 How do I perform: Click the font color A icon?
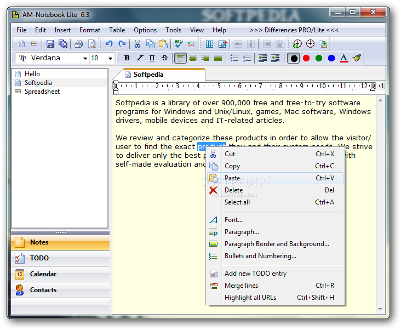click(x=344, y=58)
